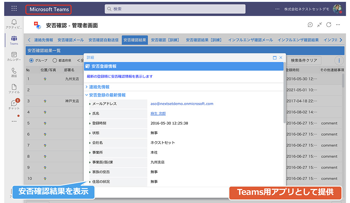Open the インフルエンザ確認メール tab
The image size is (350, 203).
point(251,40)
